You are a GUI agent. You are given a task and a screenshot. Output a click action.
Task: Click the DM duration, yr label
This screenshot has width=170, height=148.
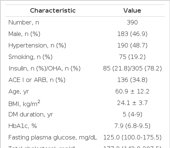[x=31, y=115]
